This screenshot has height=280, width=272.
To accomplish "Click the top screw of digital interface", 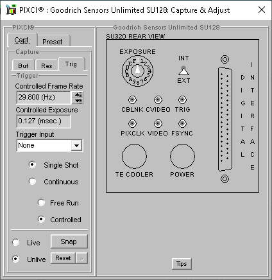I will [x=225, y=59].
